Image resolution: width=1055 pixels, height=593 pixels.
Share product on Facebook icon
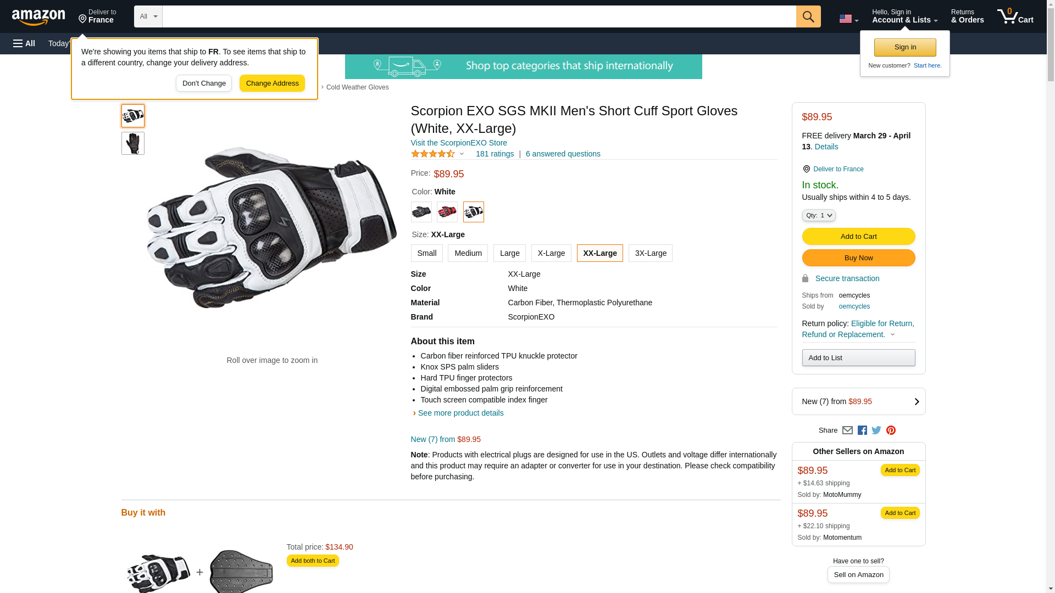click(x=862, y=430)
